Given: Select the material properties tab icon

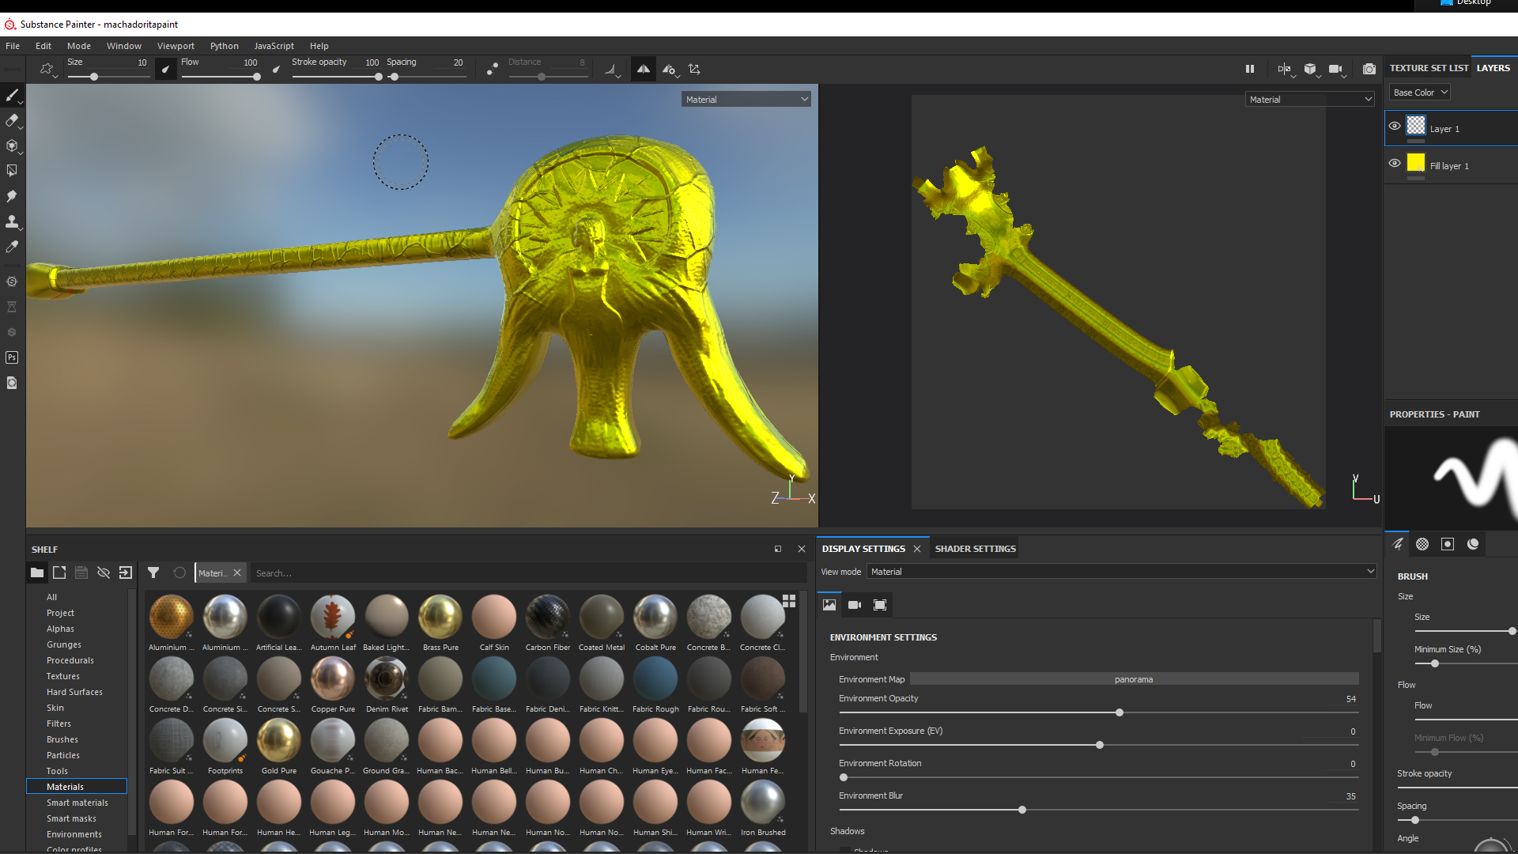Looking at the screenshot, I should [x=1473, y=544].
